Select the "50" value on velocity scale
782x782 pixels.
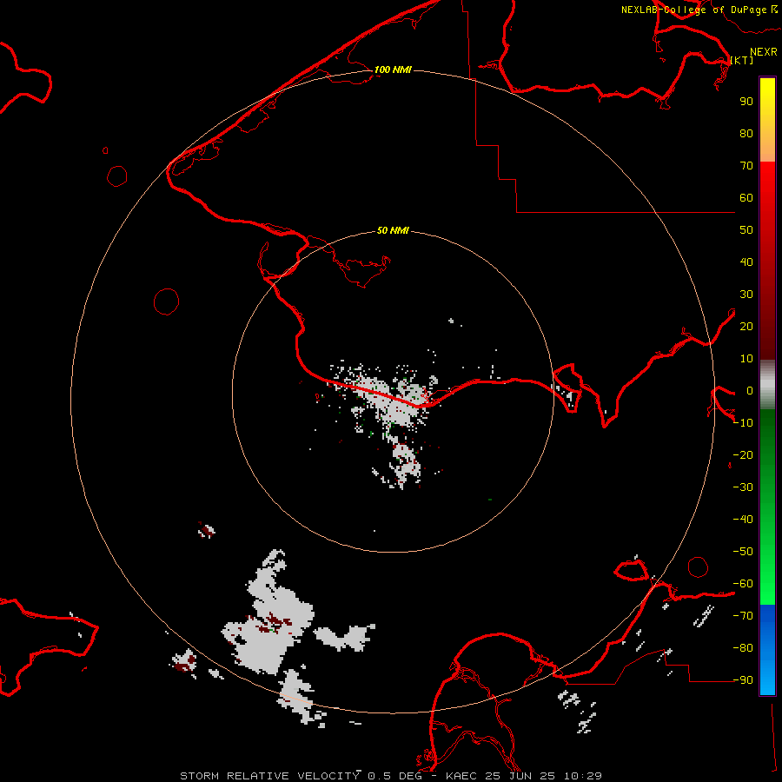746,230
